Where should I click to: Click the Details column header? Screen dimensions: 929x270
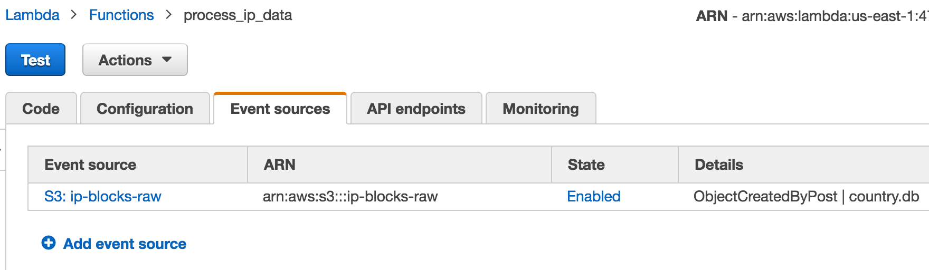point(718,165)
